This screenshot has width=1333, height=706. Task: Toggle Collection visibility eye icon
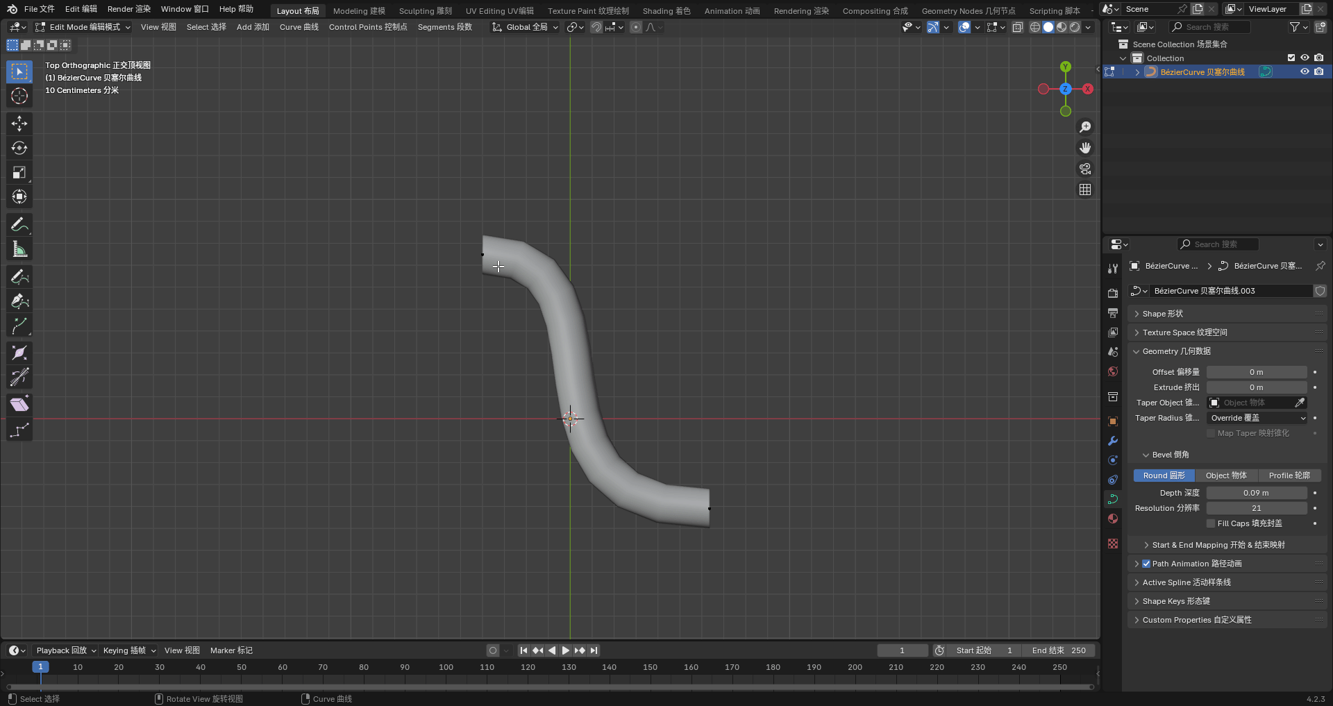tap(1305, 58)
